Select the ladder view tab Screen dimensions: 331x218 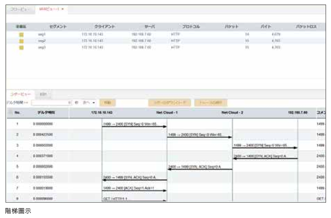click(20, 94)
